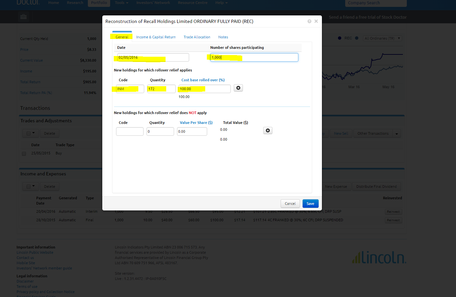Click the rollover Code field containing INM
The image size is (456, 297).
coord(130,89)
